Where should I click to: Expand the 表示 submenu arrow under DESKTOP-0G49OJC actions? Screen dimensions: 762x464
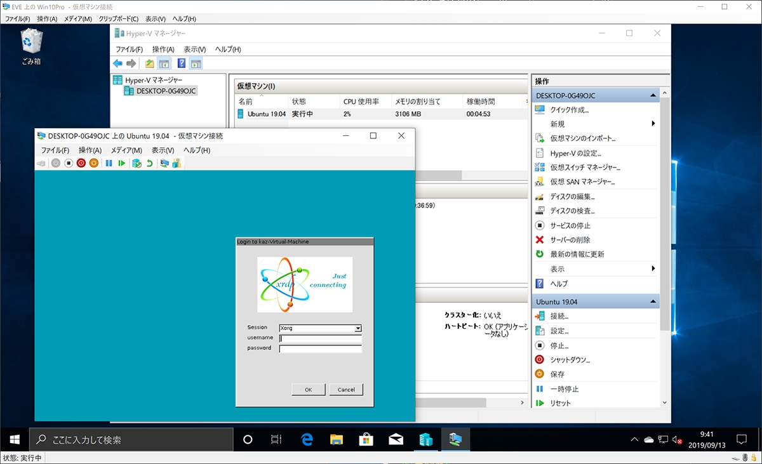click(653, 269)
